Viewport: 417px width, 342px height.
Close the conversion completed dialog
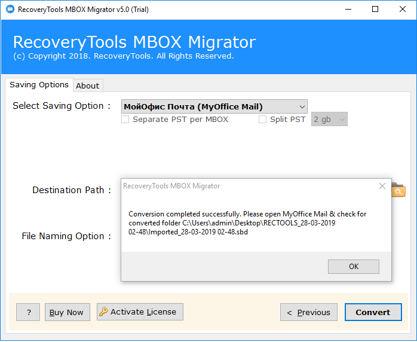(x=382, y=186)
